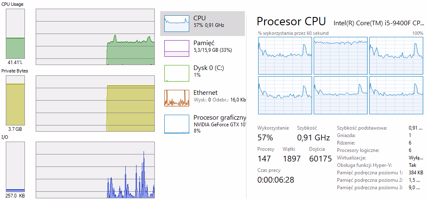The width and height of the screenshot is (427, 200).
Task: Click the orange Ethernet thumbnail graph
Action: 177,98
